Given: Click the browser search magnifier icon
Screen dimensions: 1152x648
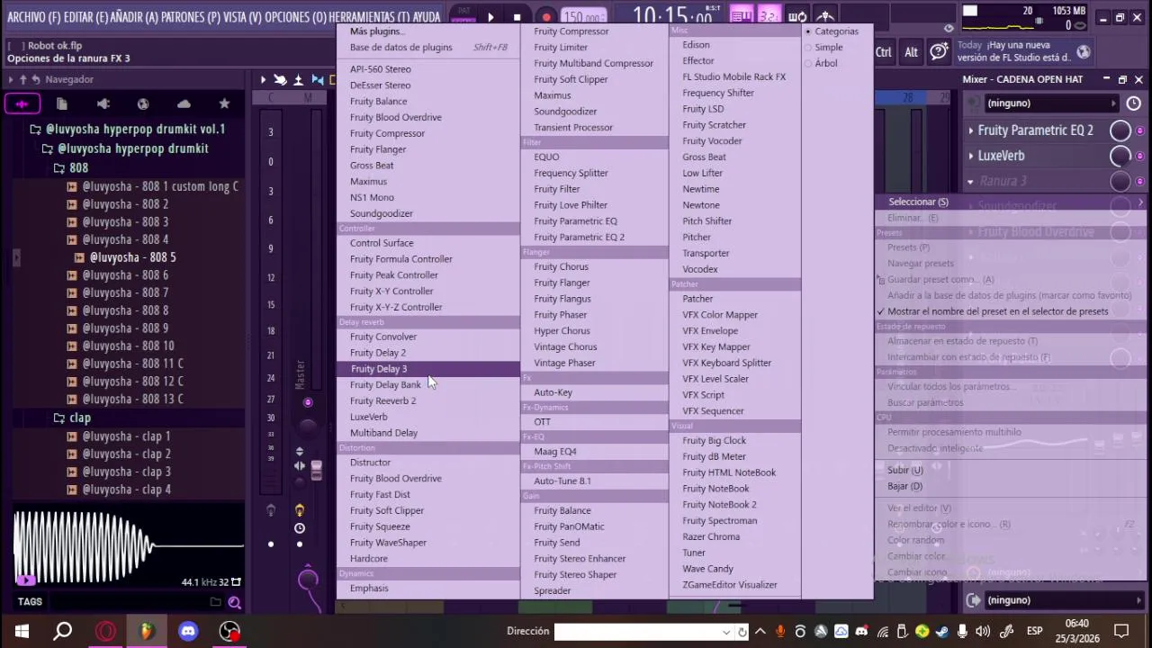Looking at the screenshot, I should 234,602.
